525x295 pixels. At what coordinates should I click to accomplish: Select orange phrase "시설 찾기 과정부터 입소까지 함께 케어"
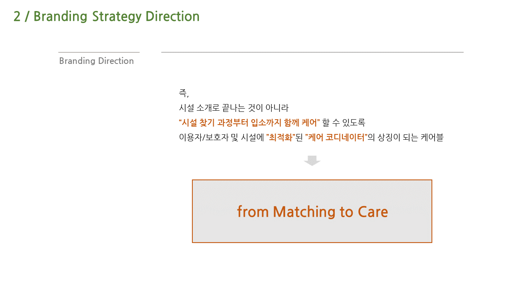(x=249, y=123)
